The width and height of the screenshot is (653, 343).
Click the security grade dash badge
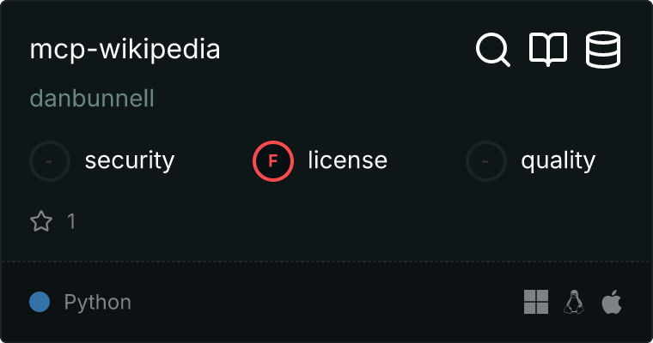pyautogui.click(x=50, y=160)
